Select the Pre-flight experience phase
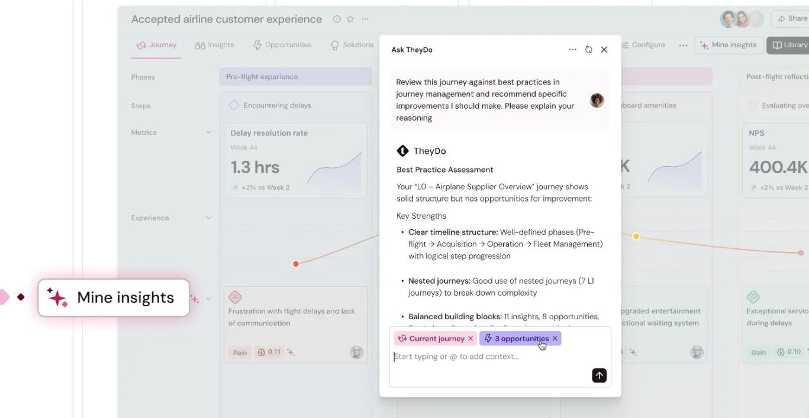Viewport: 809px width, 418px height. pyautogui.click(x=295, y=77)
